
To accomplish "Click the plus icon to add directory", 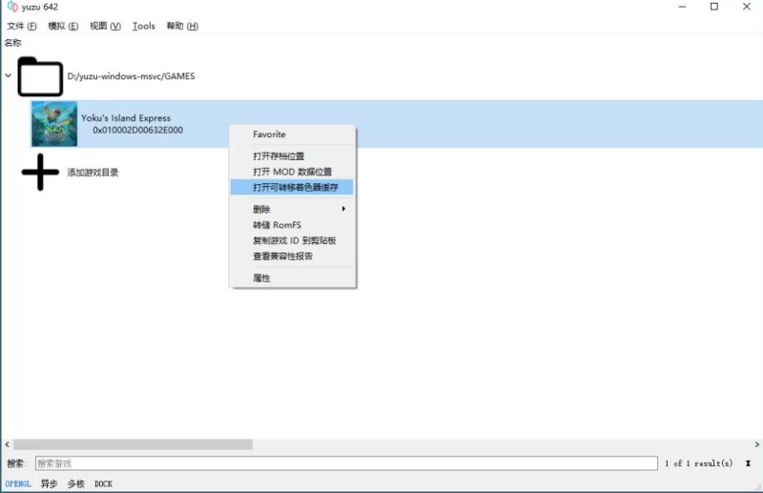I will [40, 173].
